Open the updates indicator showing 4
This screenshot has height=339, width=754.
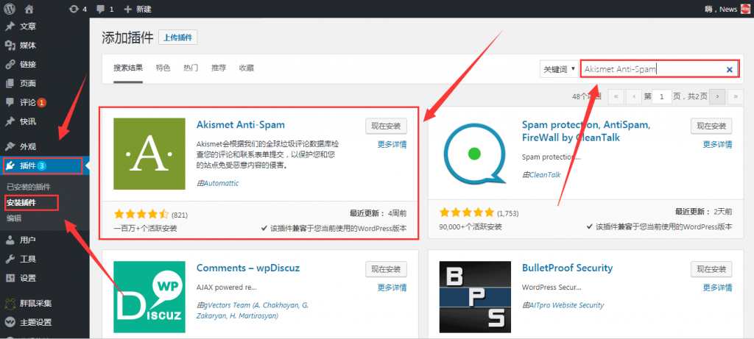pos(78,9)
